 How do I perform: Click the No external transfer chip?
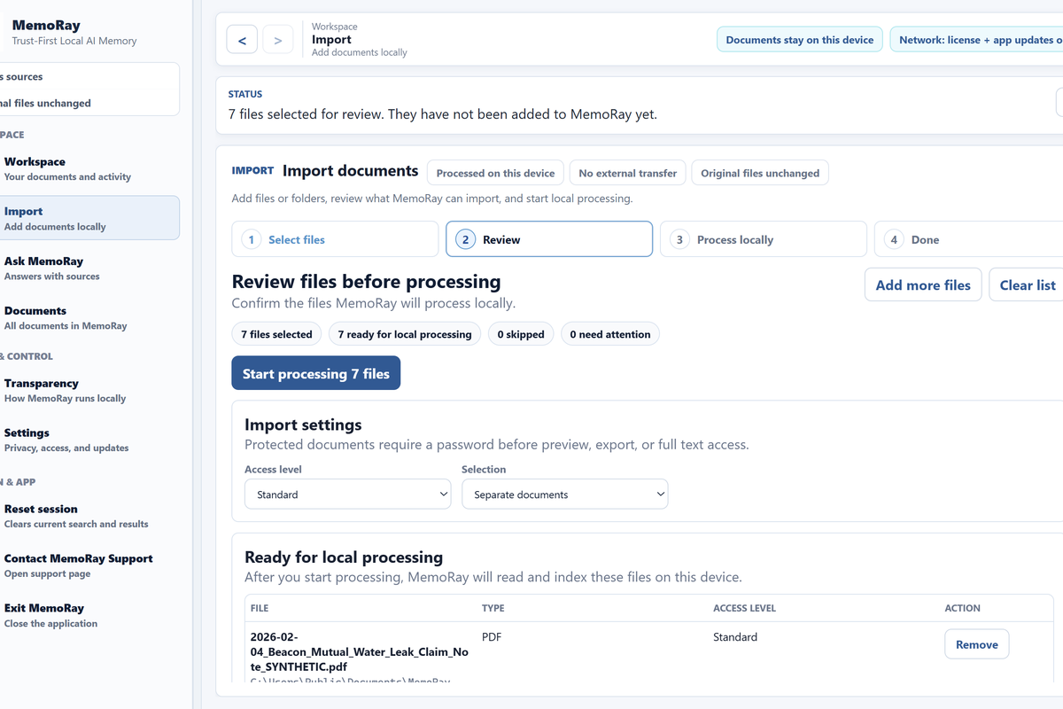[x=627, y=173]
